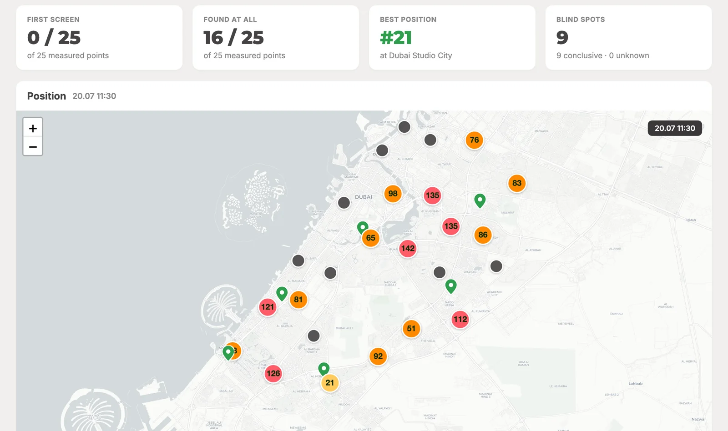
Task: Select the green pin above Nadd Hessa
Action: 451,286
